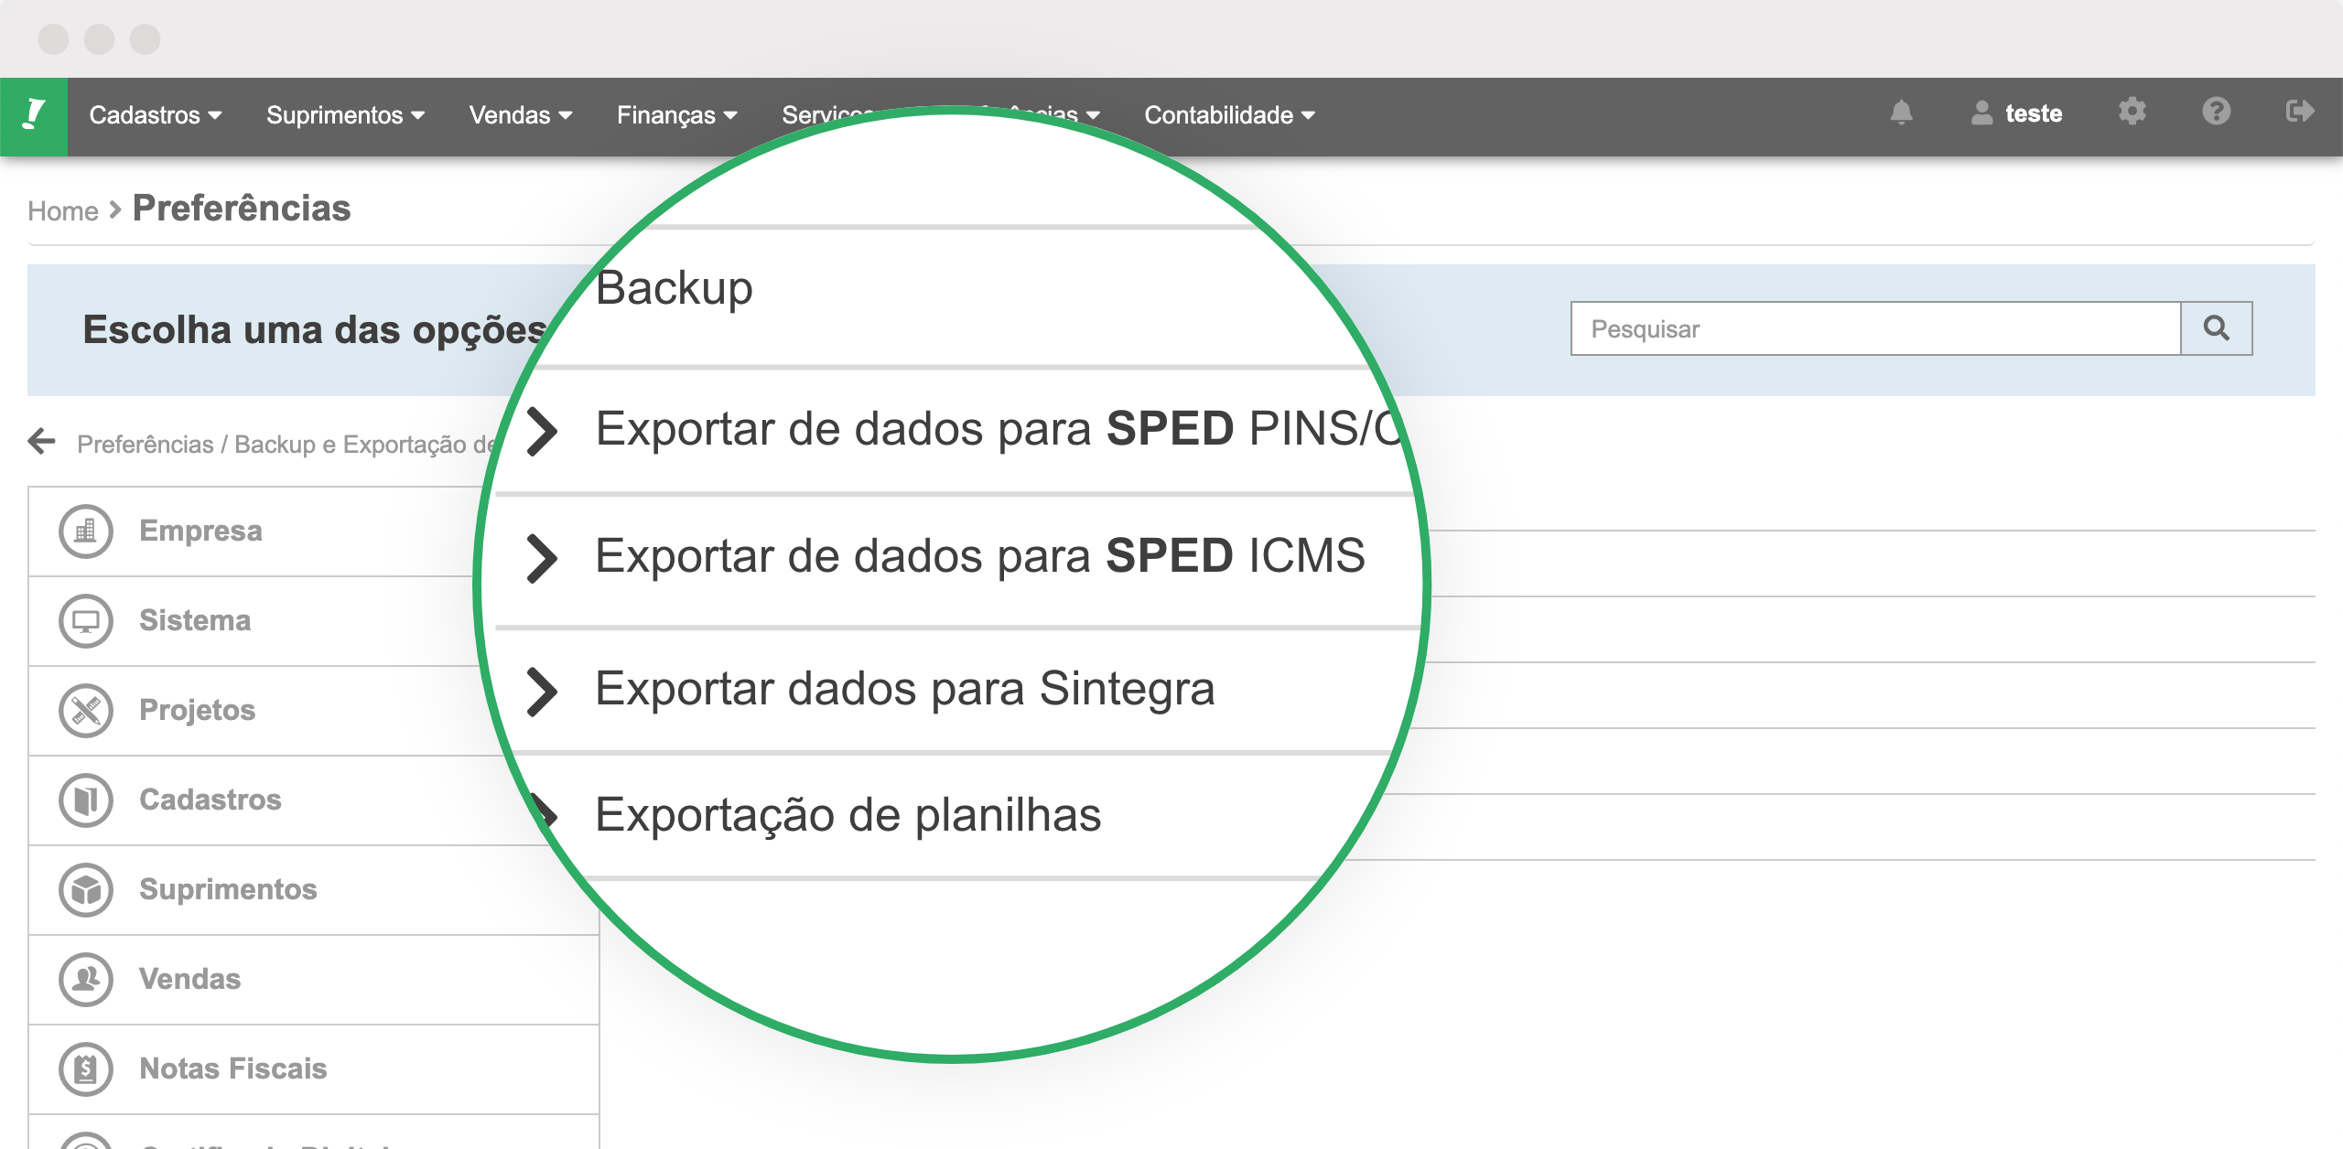Click the Empresa building icon in sidebar
Viewport: 2343px width, 1149px height.
pyautogui.click(x=86, y=530)
